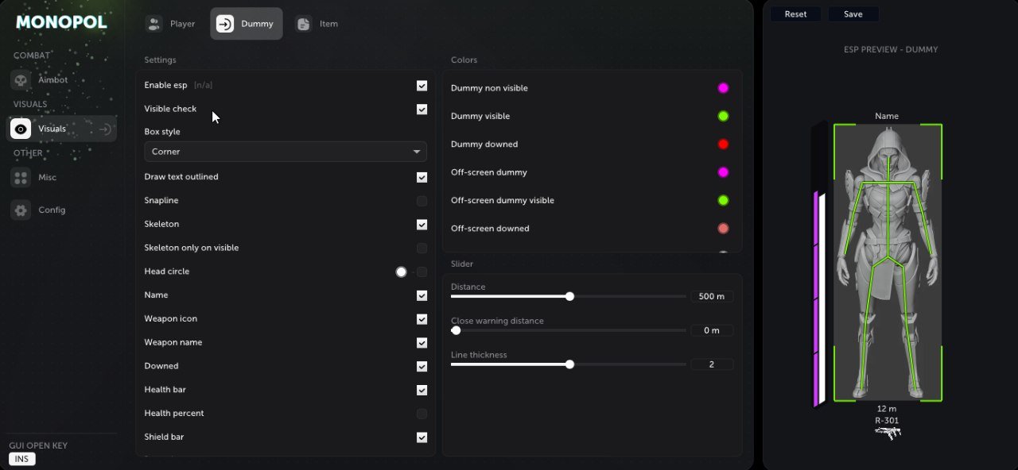The image size is (1018, 470).
Task: Click the Visuals eye icon in the sidebar
Action: [x=21, y=129]
